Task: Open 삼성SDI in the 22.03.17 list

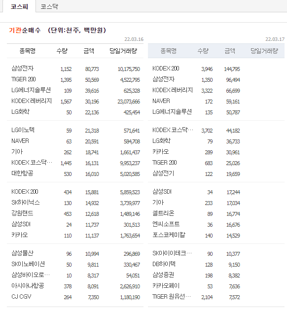Action: click(162, 192)
